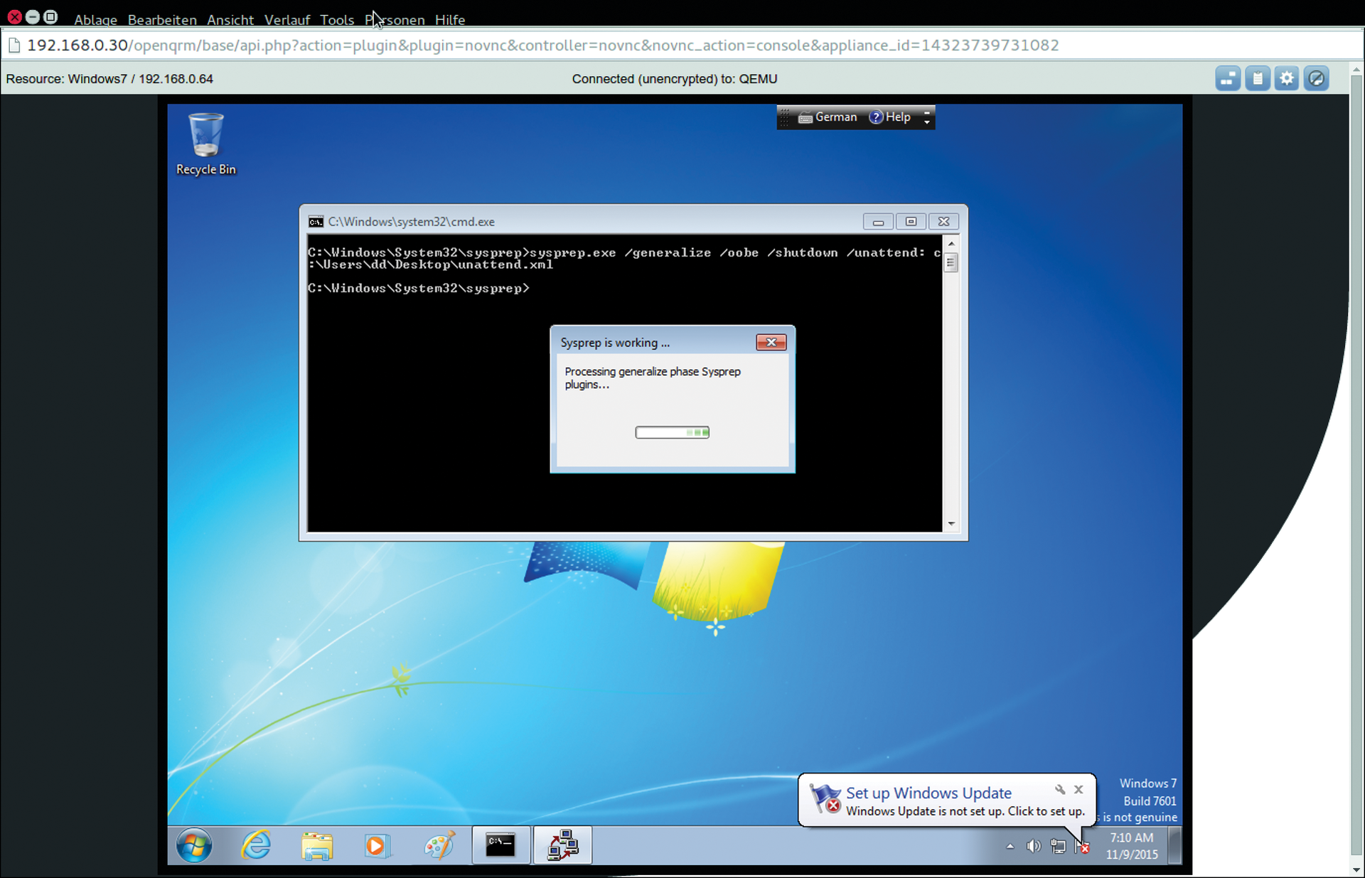Open the clipboard panel in noVNC
The width and height of the screenshot is (1365, 878).
(1258, 78)
